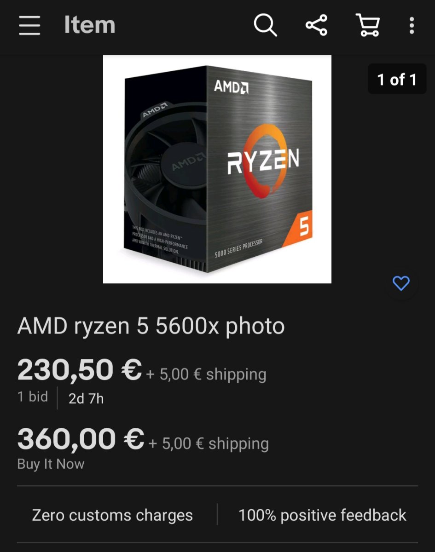Add item to watchlist with heart
The image size is (435, 552).
tap(401, 283)
